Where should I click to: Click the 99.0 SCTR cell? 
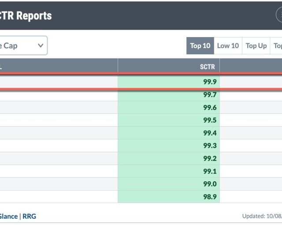tap(169, 184)
